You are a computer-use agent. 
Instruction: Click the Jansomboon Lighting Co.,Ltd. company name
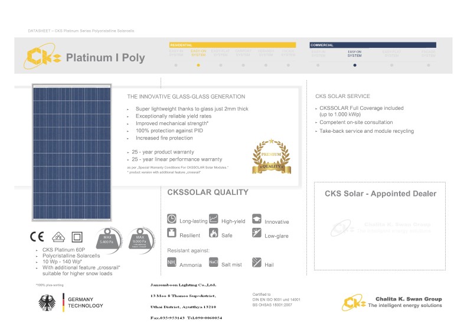pos(183,285)
